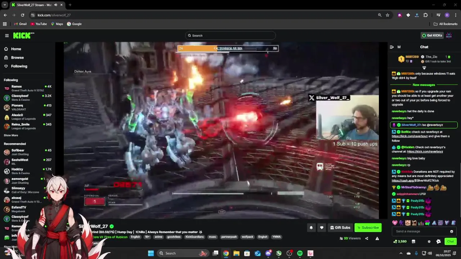
Task: Open Chrome profile avatar
Action: point(447,15)
